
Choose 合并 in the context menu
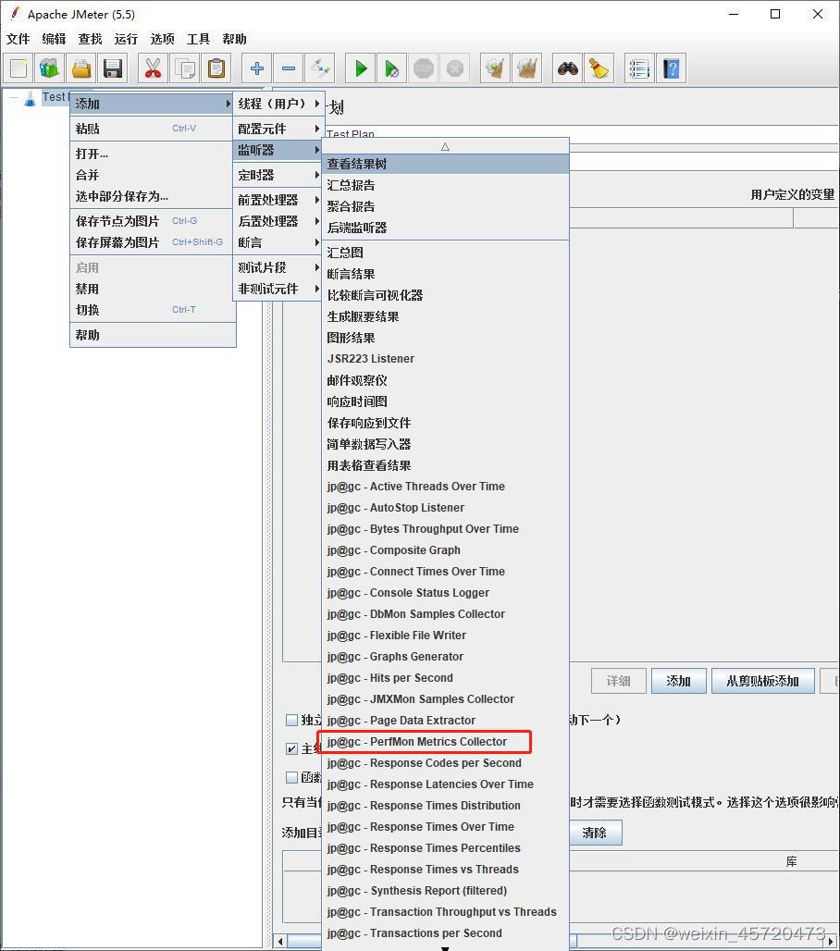(153, 175)
